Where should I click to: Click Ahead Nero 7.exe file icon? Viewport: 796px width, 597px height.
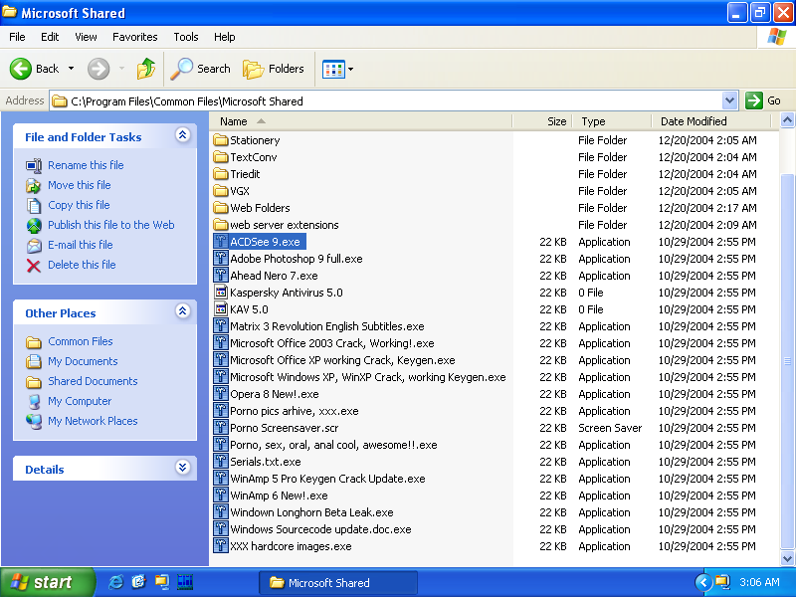(x=220, y=276)
